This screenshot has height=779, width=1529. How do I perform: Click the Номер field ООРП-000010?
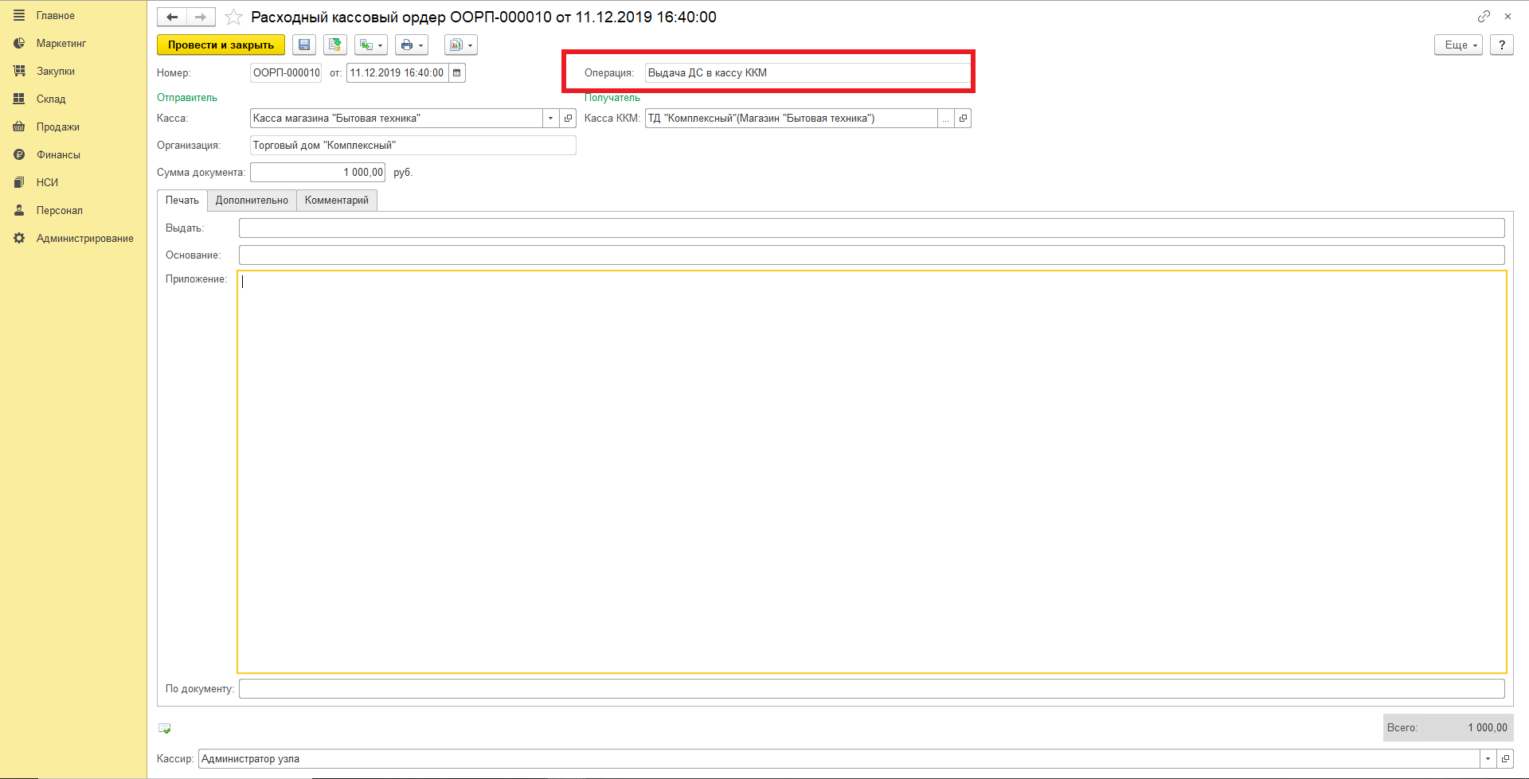coord(286,73)
